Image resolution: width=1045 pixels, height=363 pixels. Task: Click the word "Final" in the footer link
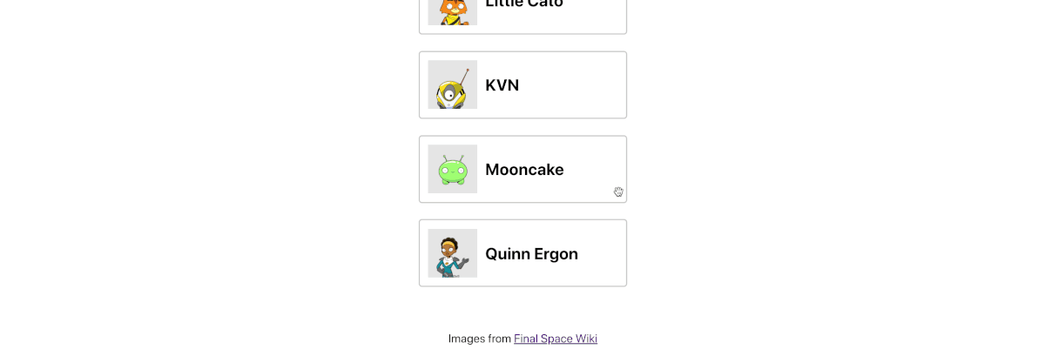click(526, 339)
